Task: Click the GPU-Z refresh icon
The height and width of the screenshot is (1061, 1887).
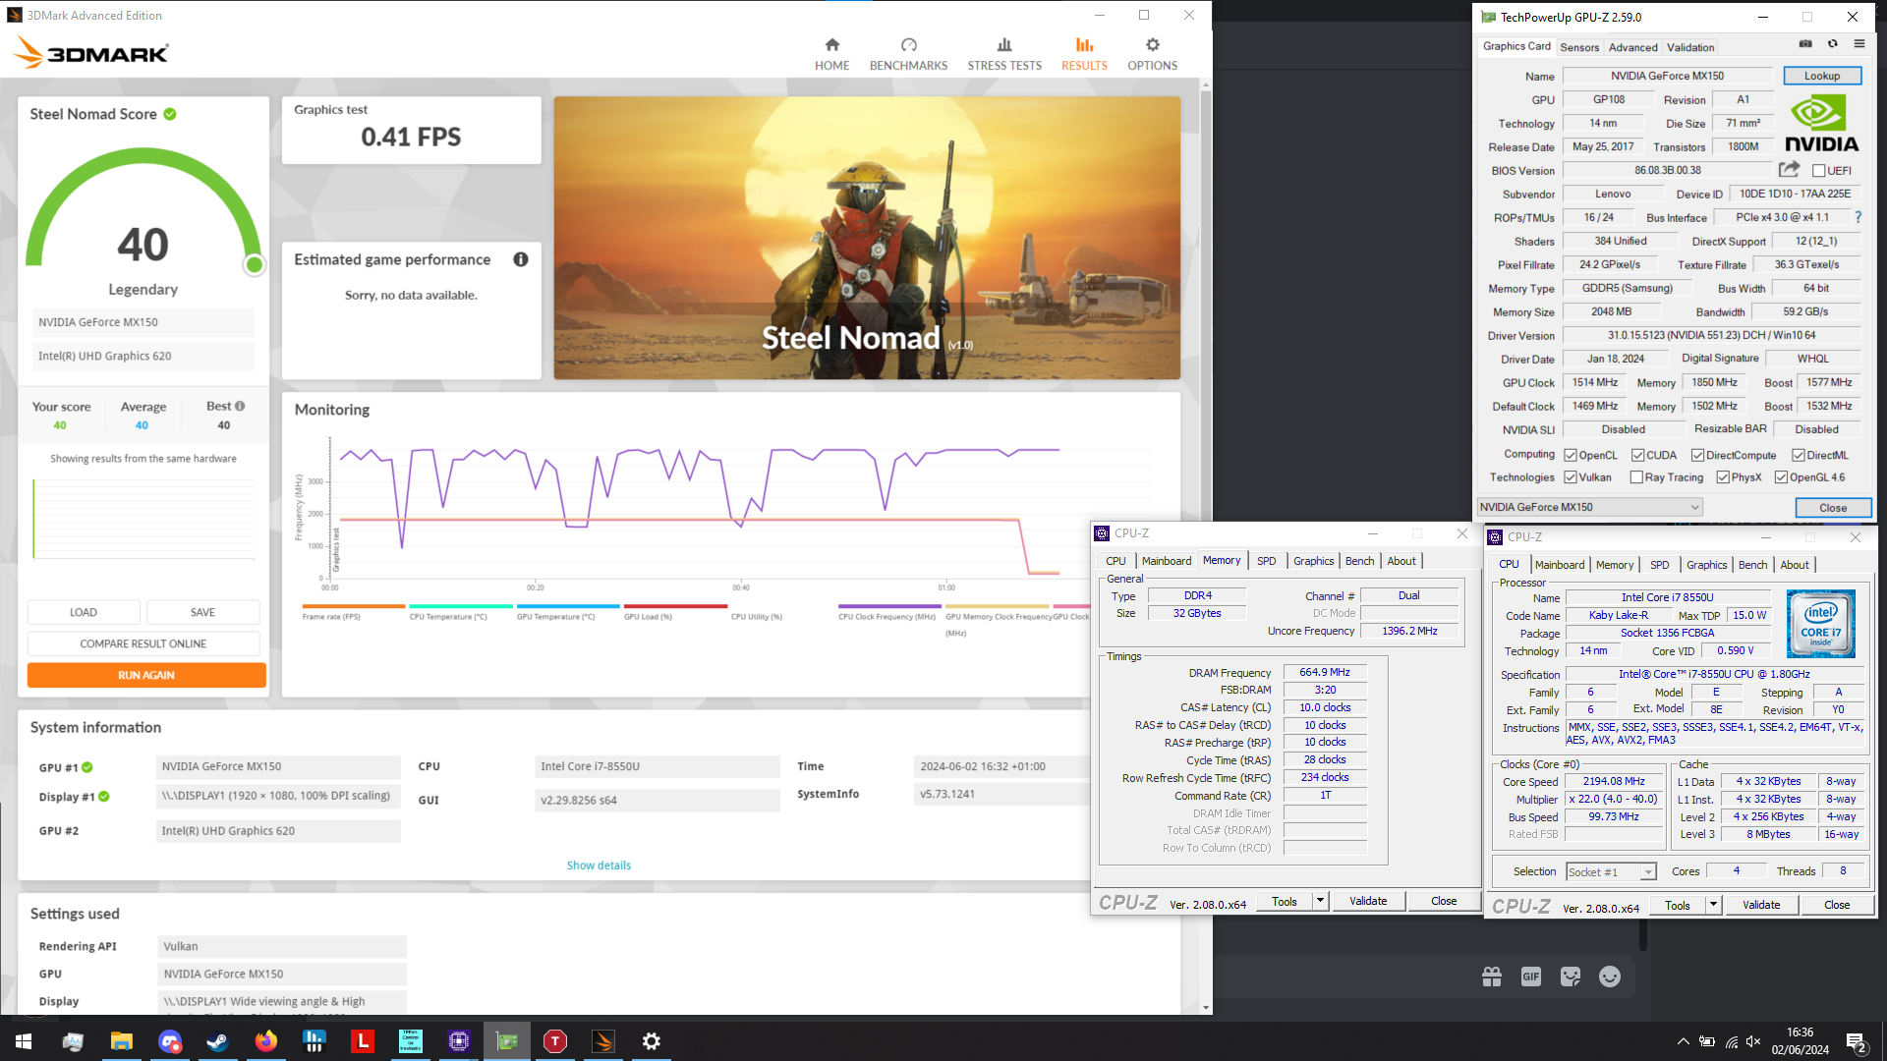Action: tap(1832, 44)
